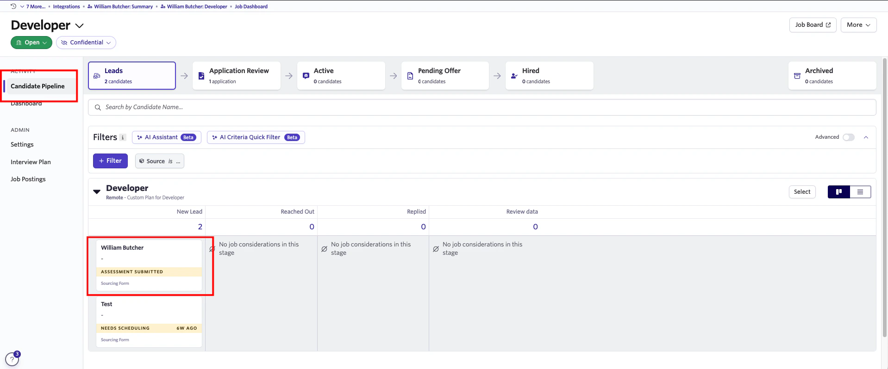Open William Butcher: Developer breadcrumb

(194, 6)
